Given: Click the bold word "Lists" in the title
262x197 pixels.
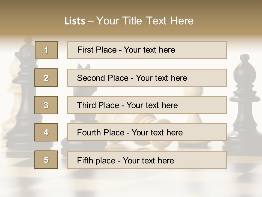Looking at the screenshot, I should [x=75, y=21].
